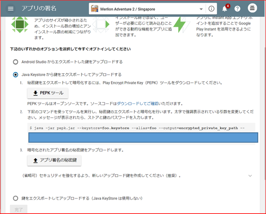This screenshot has width=266, height=214.
Task: Click the アプリの署名 page title
Action: [x=39, y=8]
